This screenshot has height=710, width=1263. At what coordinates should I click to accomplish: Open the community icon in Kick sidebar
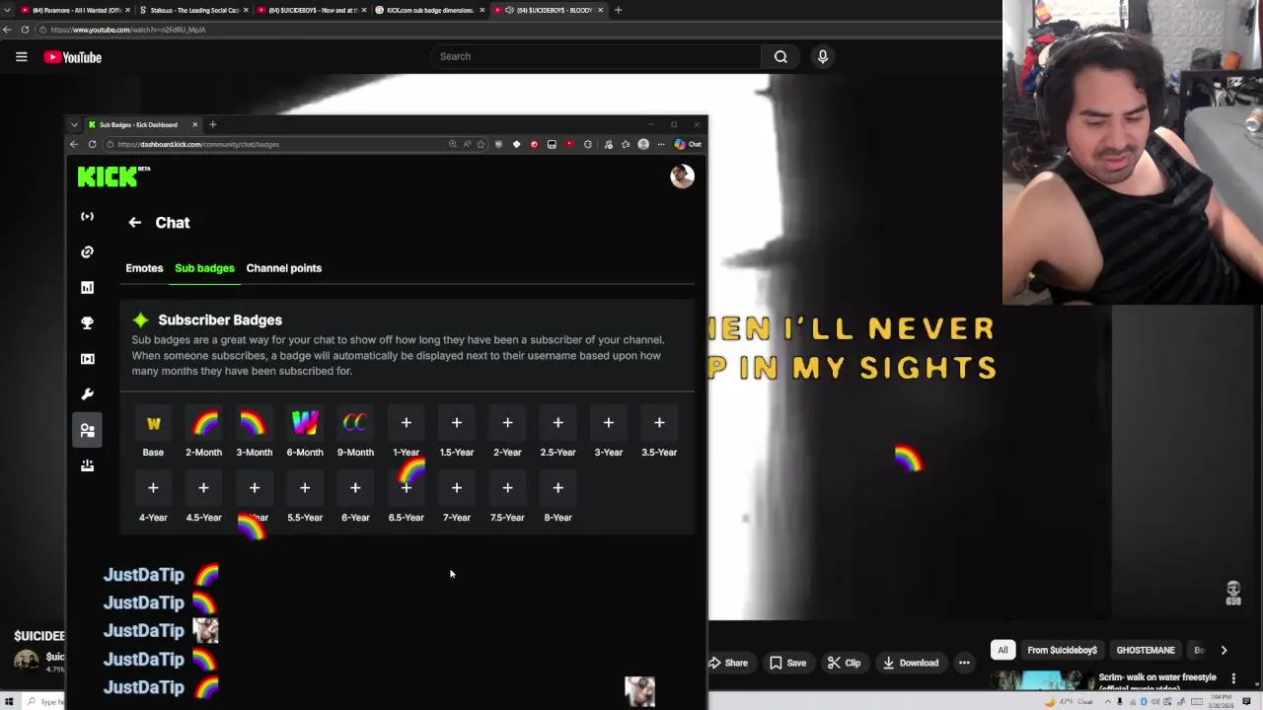87,430
